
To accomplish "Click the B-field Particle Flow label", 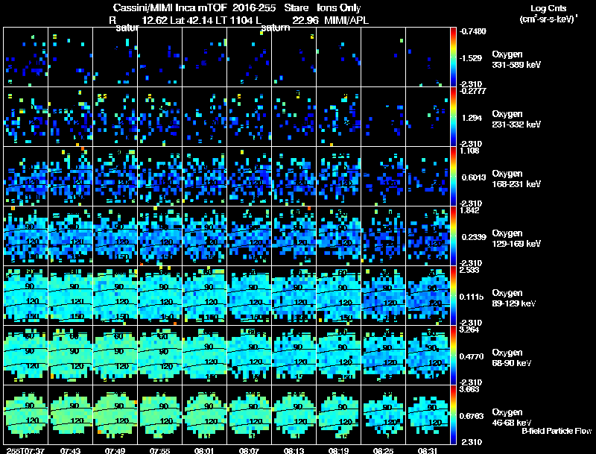I will (557, 431).
